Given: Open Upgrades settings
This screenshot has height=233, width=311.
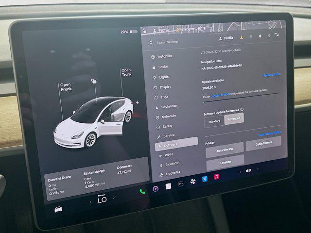Looking at the screenshot, I should click(x=171, y=174).
